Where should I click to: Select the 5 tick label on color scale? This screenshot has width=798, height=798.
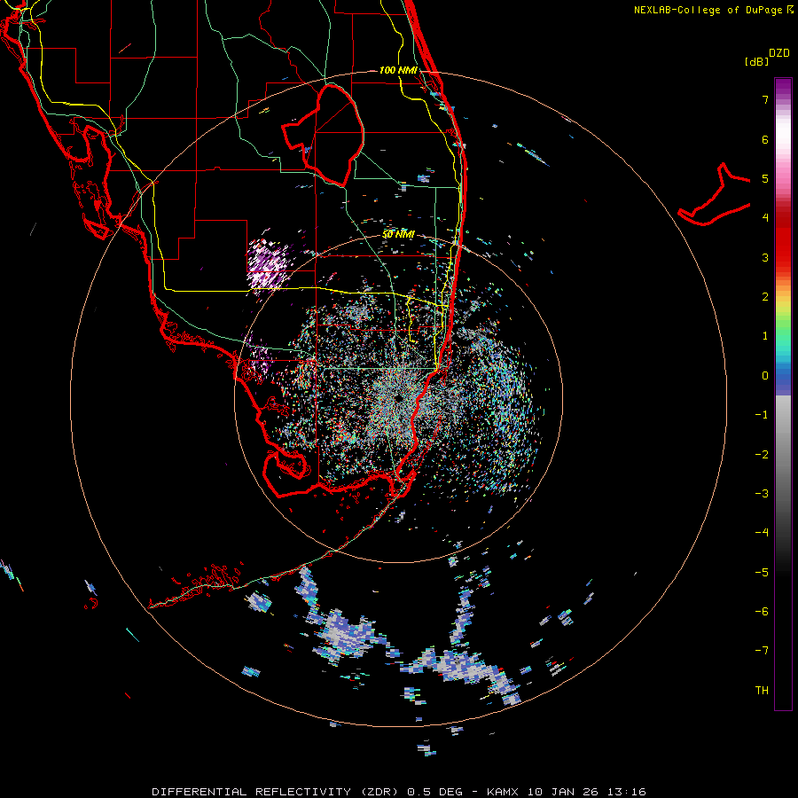click(765, 178)
